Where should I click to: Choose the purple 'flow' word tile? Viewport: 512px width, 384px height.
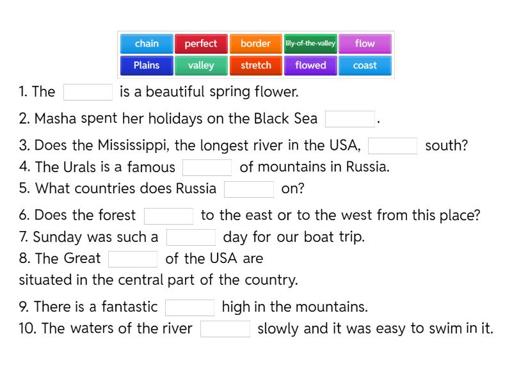coord(365,44)
